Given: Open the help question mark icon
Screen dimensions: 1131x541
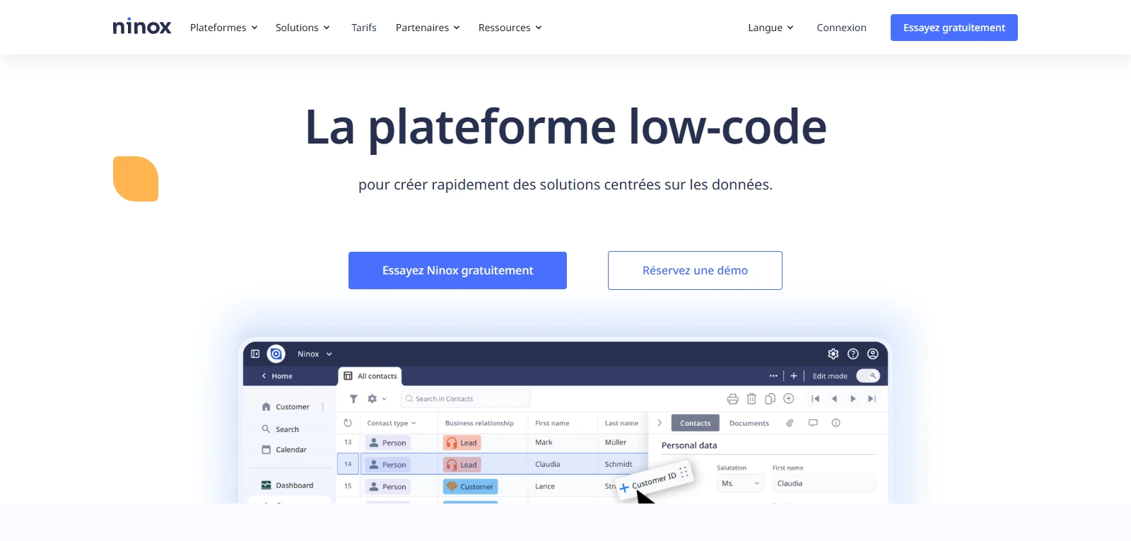Looking at the screenshot, I should (x=853, y=354).
